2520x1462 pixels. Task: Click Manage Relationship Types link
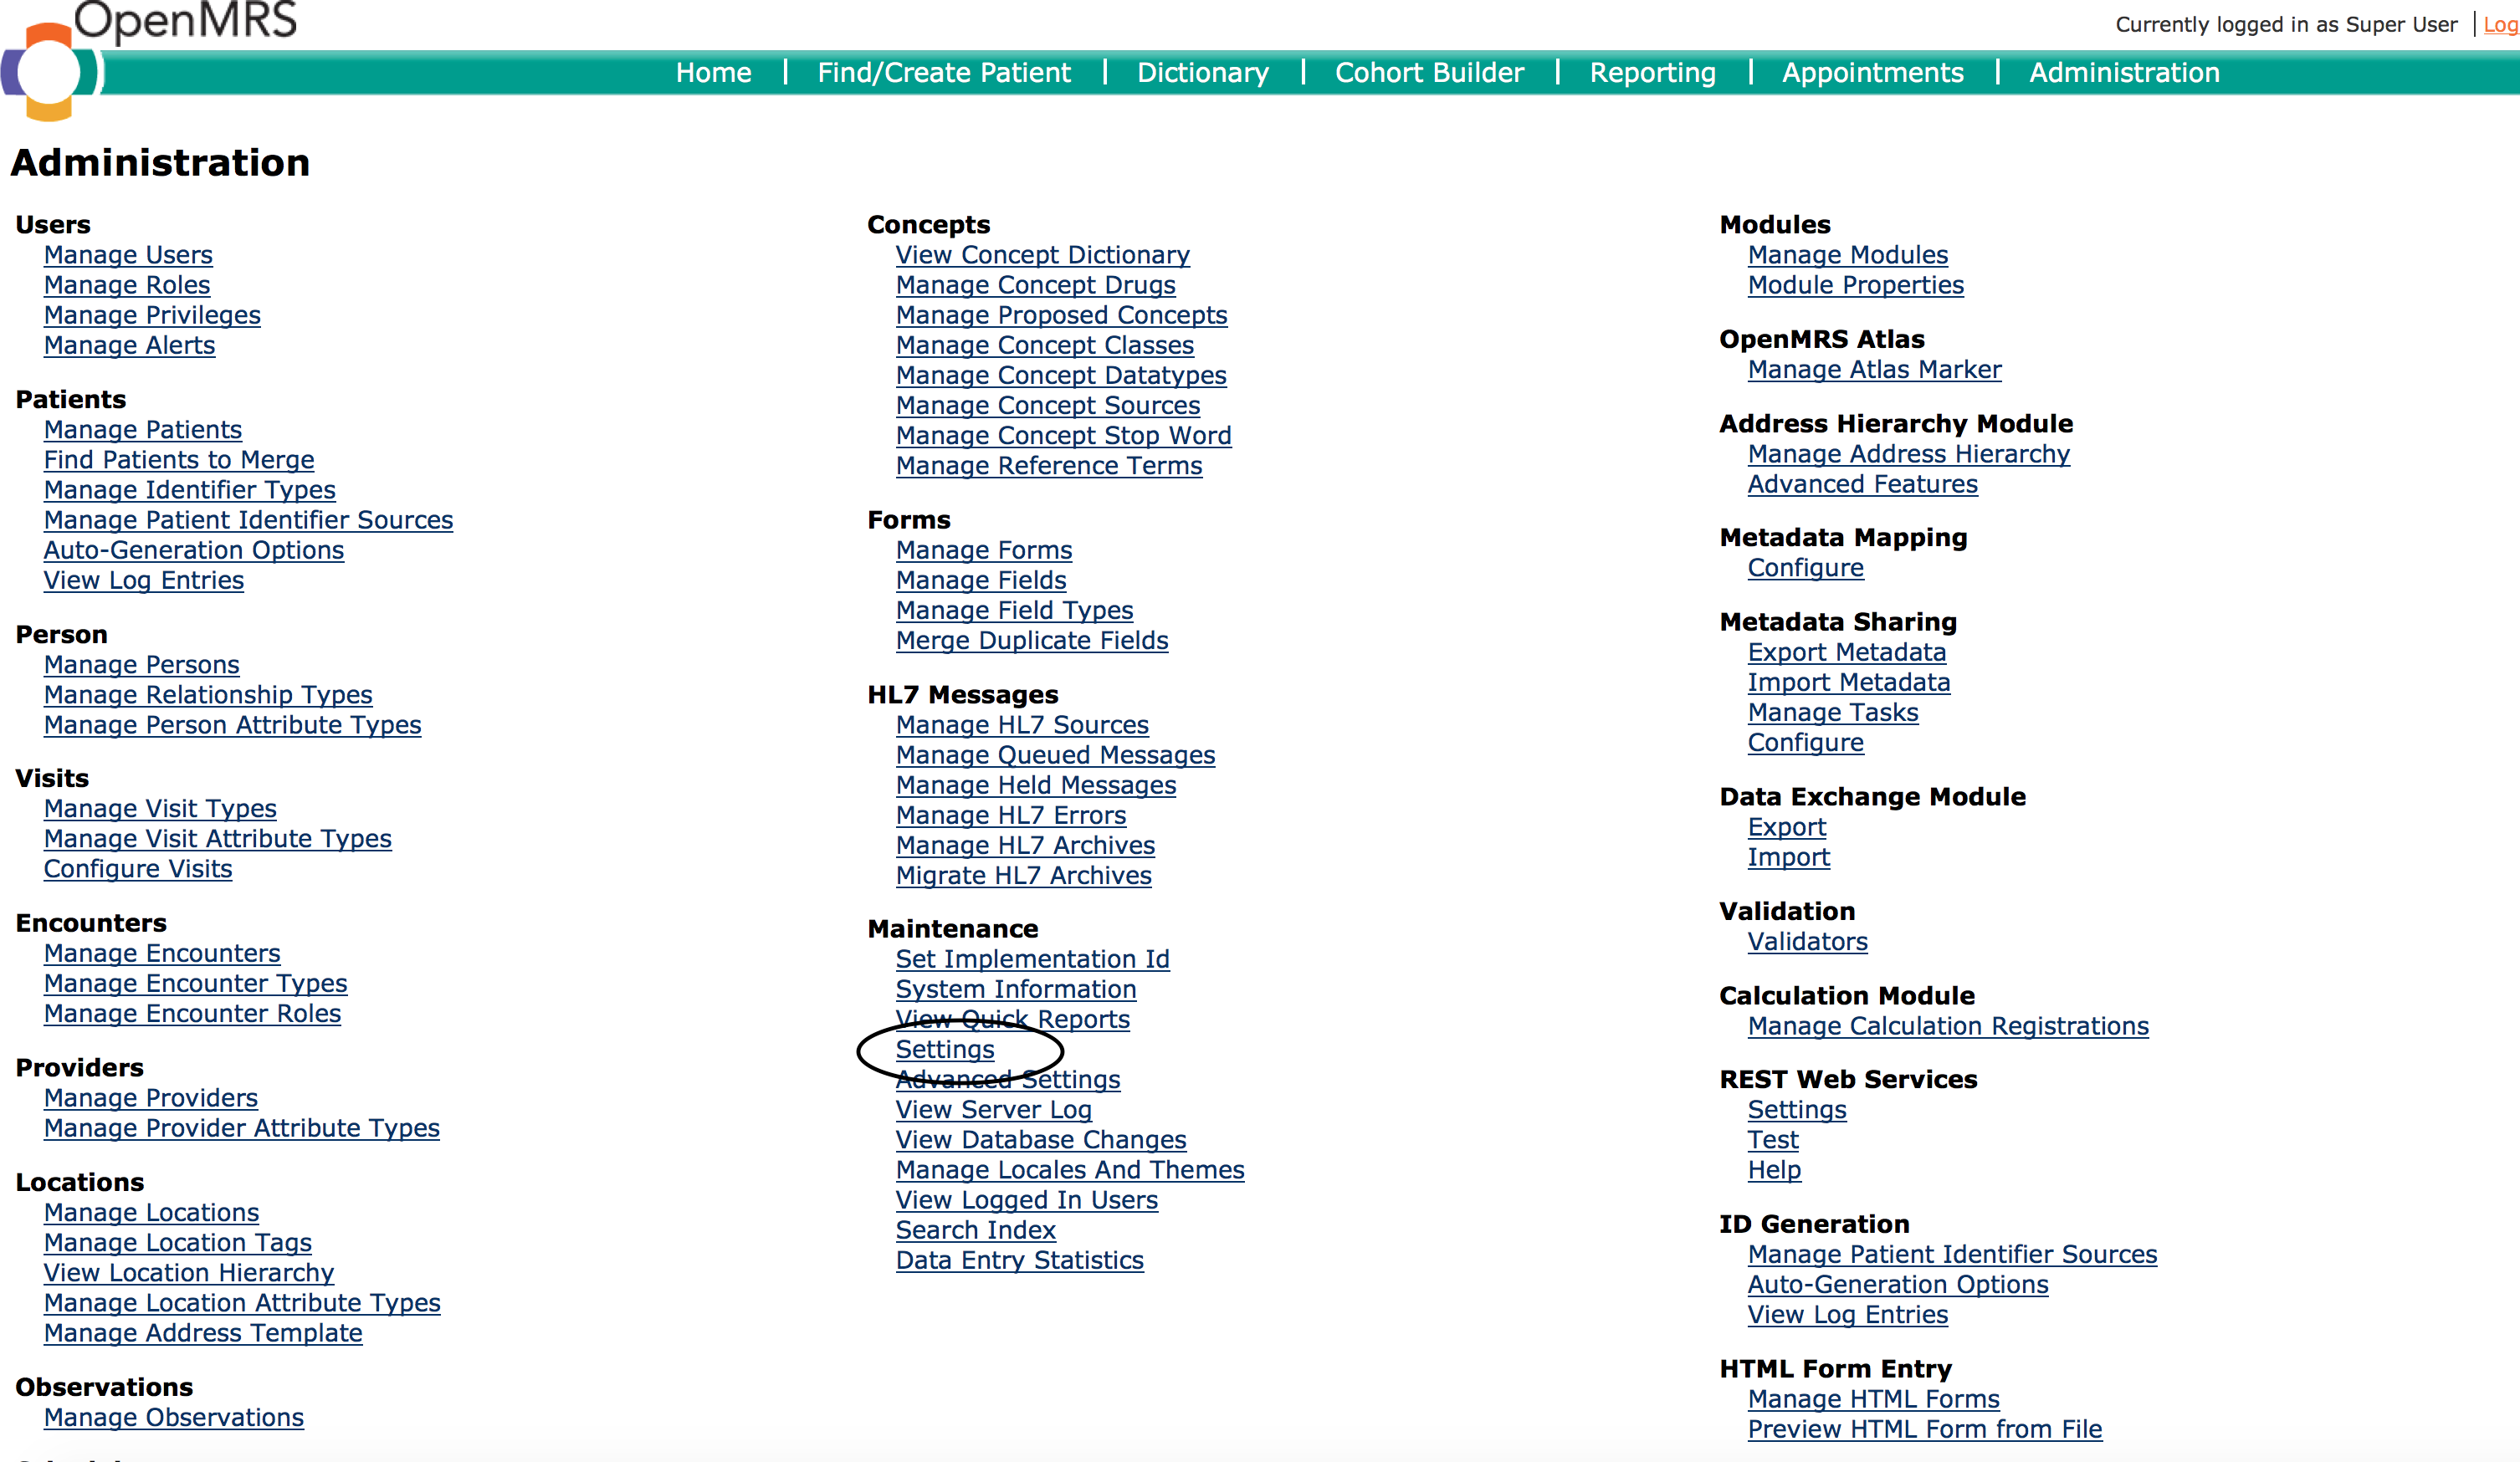[x=208, y=695]
